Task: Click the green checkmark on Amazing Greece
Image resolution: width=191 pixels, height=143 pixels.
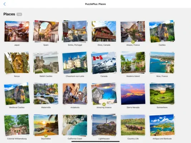Action: pyautogui.click(x=104, y=104)
